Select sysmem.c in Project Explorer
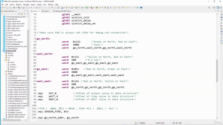The width and height of the screenshot is (223, 125). [x=13, y=67]
